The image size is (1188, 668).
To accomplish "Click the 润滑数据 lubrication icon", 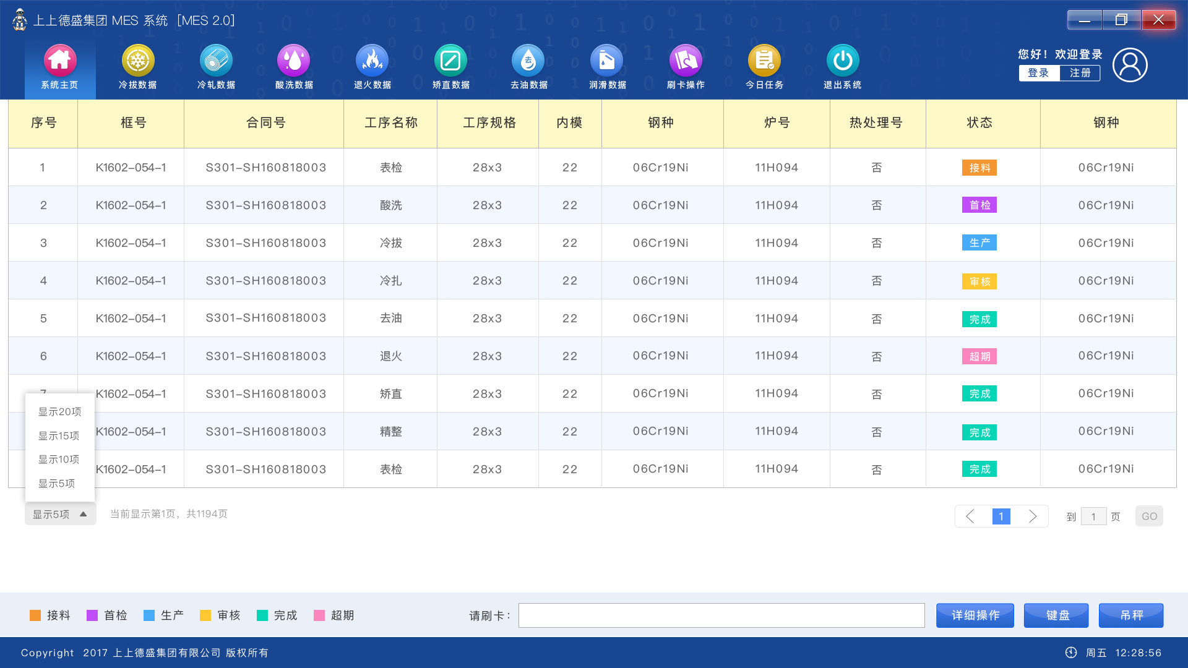I will [x=607, y=61].
